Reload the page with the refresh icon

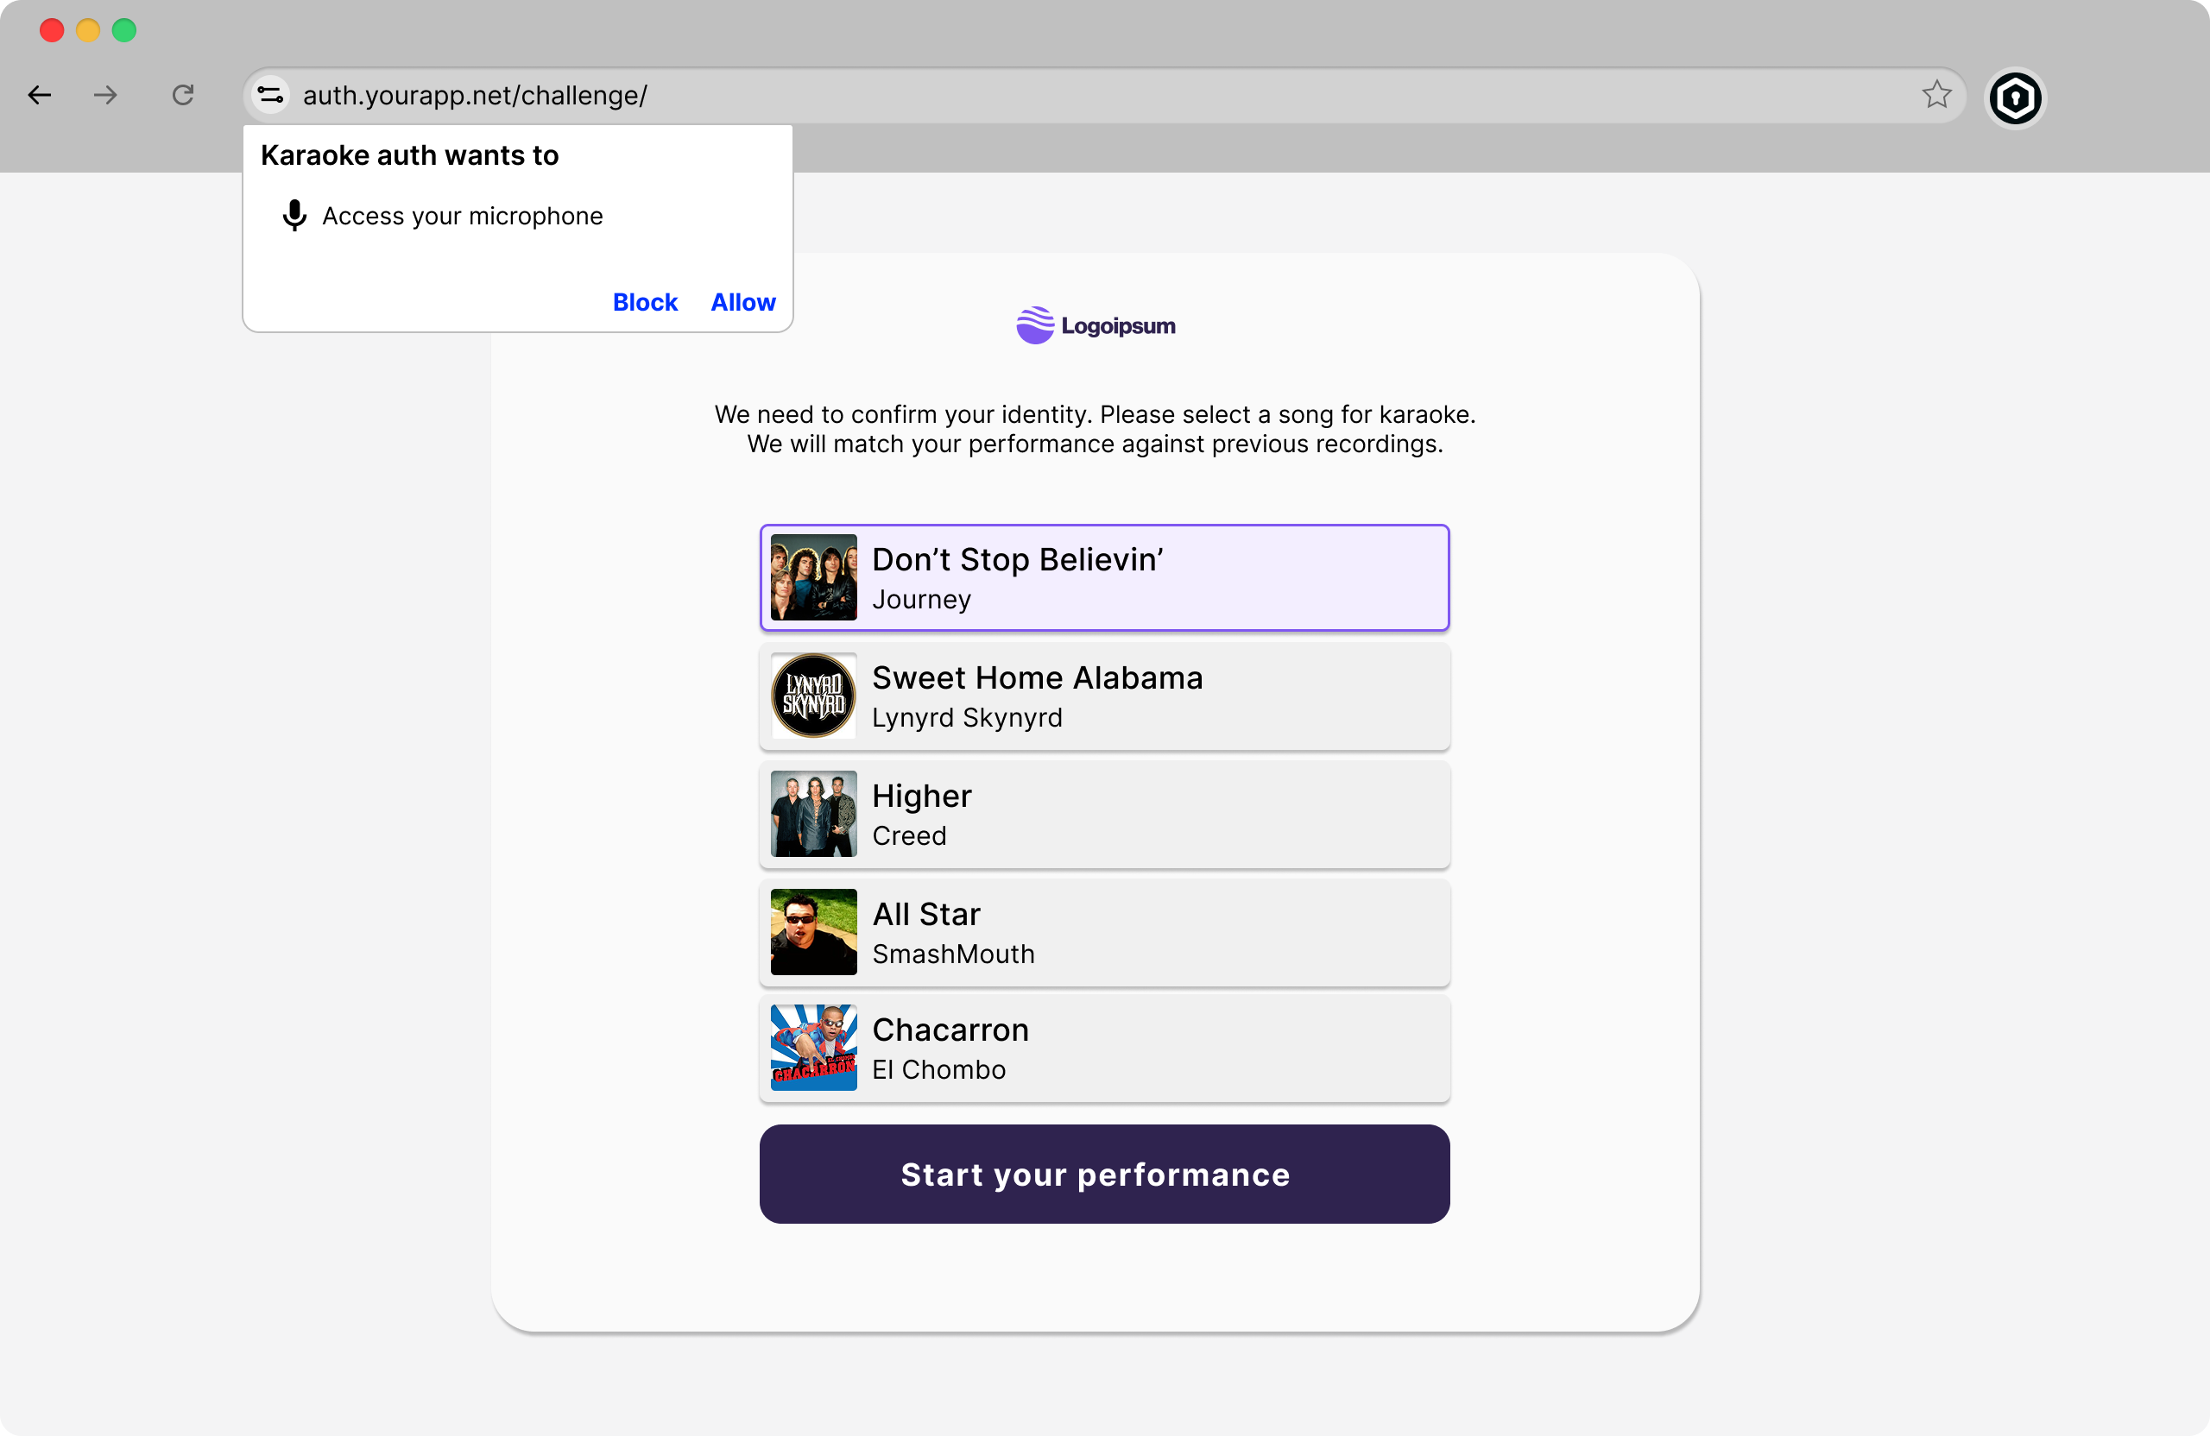coord(183,95)
